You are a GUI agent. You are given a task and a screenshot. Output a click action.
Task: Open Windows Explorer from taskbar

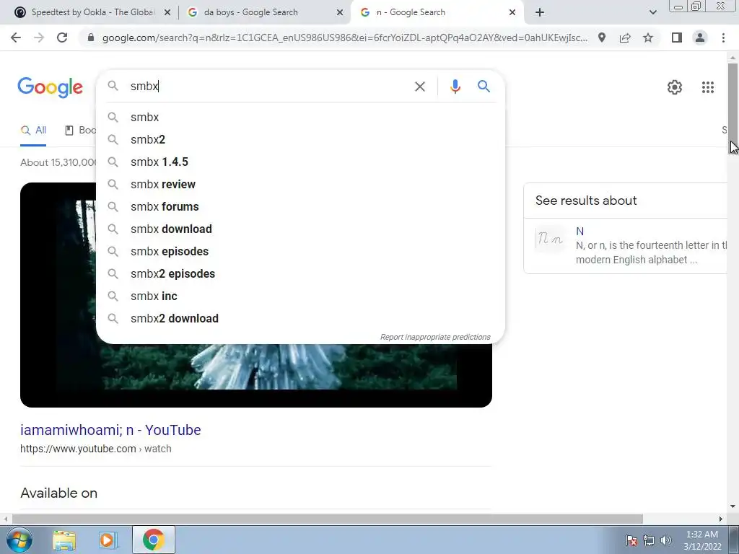pyautogui.click(x=64, y=540)
